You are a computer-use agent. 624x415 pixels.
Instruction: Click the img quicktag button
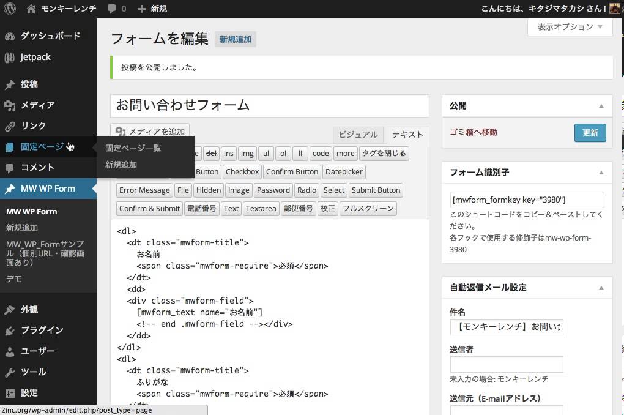pyautogui.click(x=247, y=154)
